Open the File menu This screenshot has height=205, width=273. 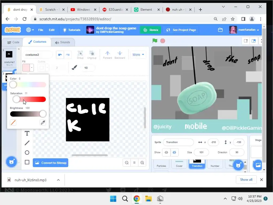[41, 30]
